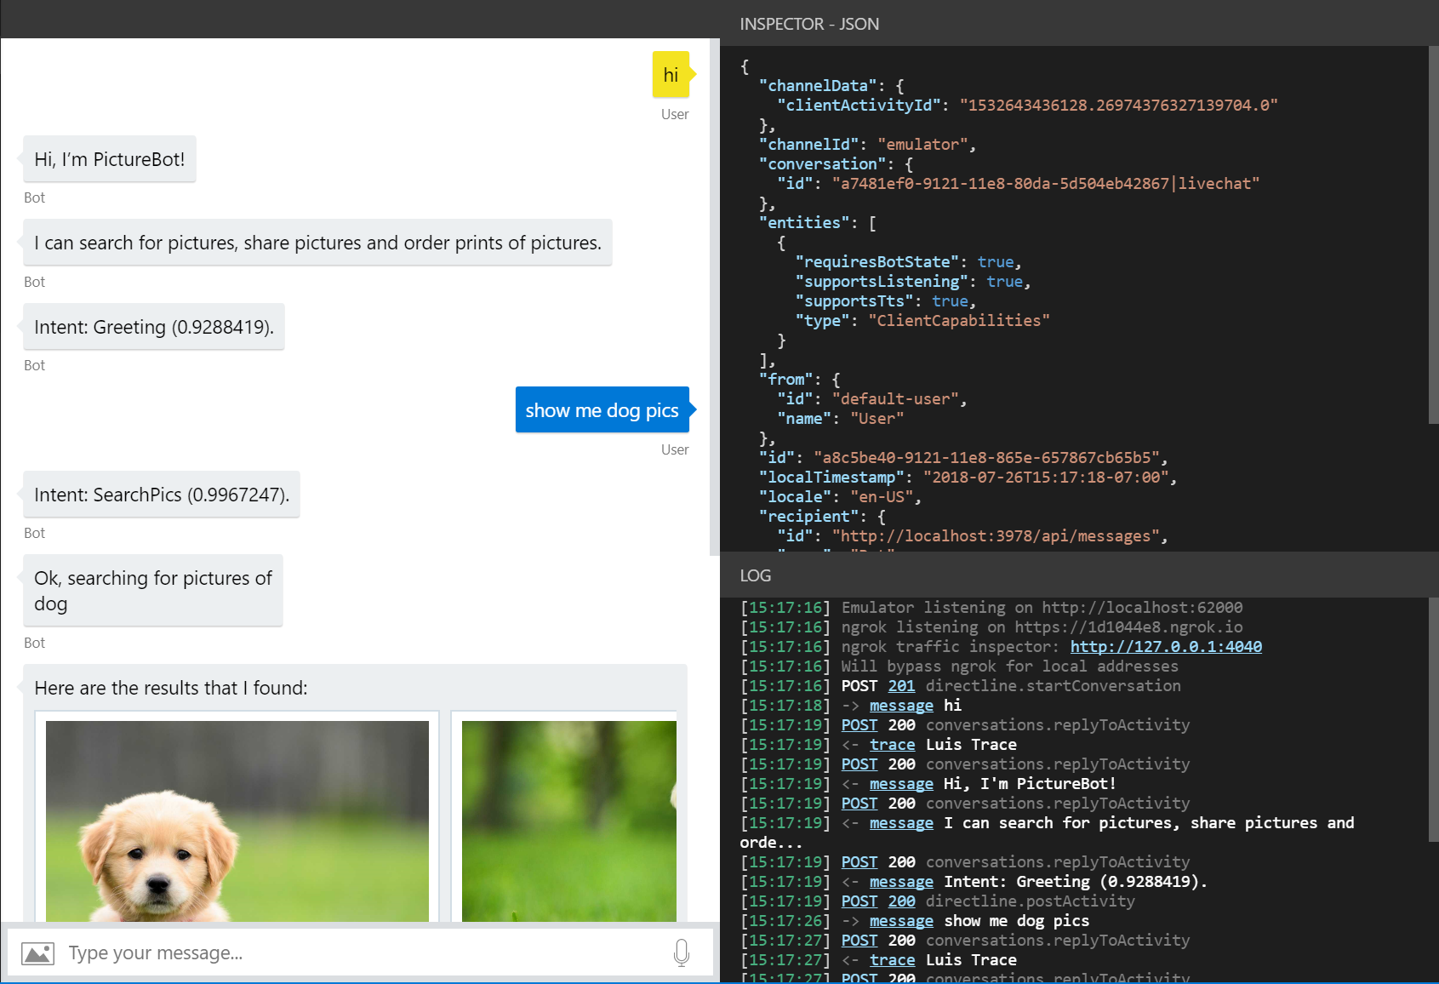
Task: Open the 15:17:27 trace link for Luis Trace
Action: pos(892,960)
